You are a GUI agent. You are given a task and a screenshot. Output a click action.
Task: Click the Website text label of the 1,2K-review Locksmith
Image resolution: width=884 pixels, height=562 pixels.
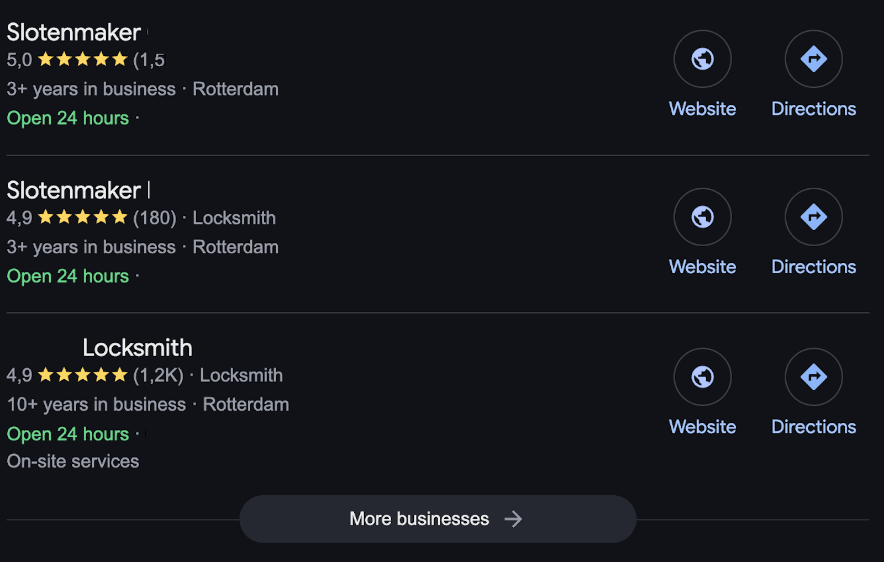[702, 427]
